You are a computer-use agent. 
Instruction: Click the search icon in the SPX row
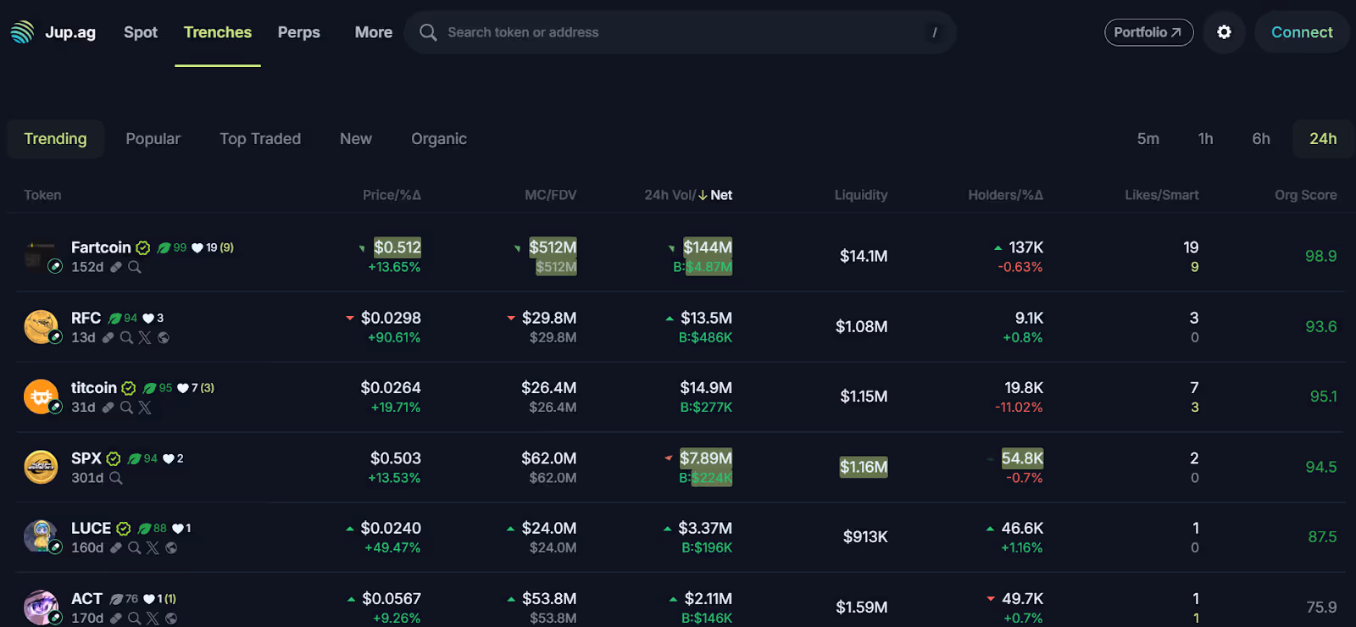[x=116, y=478]
